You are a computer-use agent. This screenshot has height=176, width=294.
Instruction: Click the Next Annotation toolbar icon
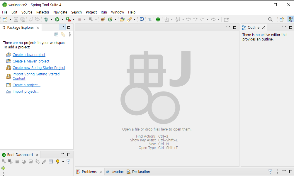point(166,19)
